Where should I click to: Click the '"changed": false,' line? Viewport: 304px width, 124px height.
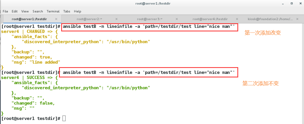pyautogui.click(x=33, y=103)
